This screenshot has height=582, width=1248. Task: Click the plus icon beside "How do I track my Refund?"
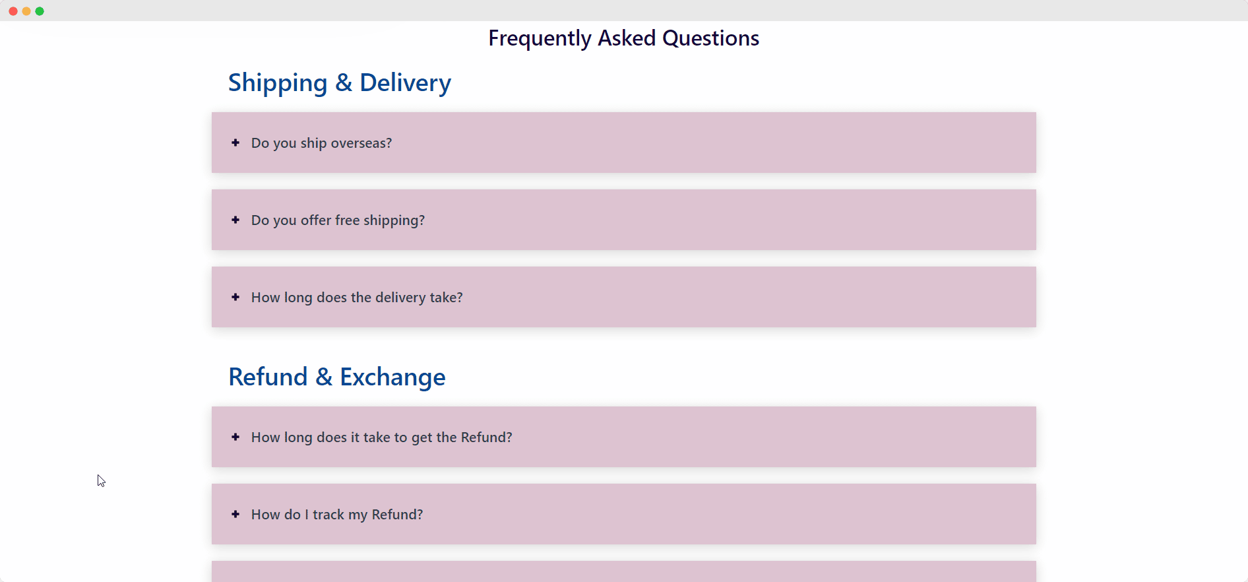point(235,514)
